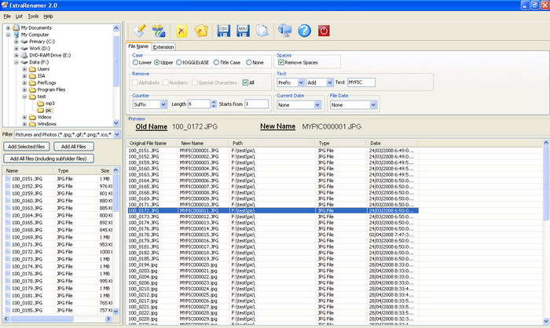Open the Help menu
This screenshot has height=328, width=550.
click(x=48, y=16)
